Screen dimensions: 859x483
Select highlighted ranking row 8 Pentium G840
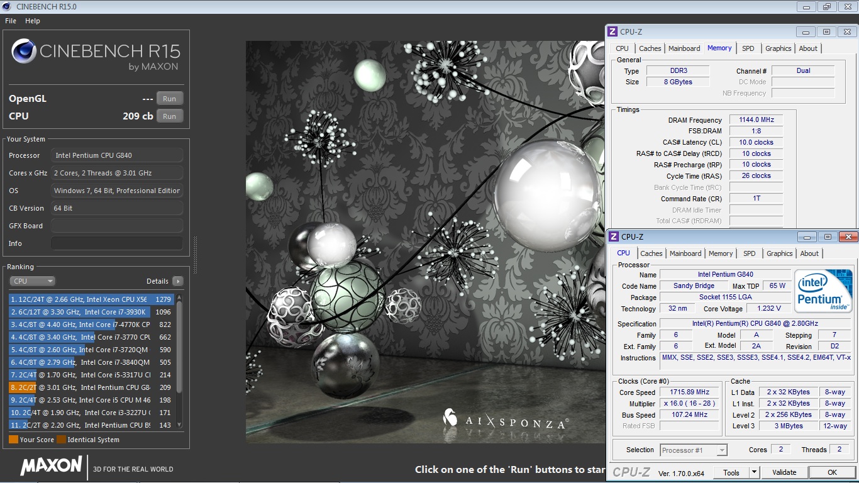[x=91, y=387]
